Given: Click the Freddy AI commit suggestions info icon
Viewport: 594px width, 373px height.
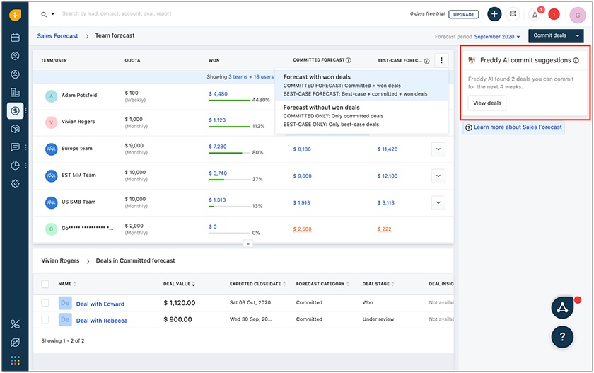Looking at the screenshot, I should (576, 60).
